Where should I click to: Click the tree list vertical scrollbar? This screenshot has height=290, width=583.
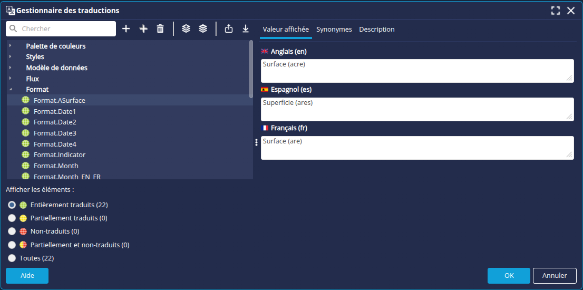click(x=251, y=69)
